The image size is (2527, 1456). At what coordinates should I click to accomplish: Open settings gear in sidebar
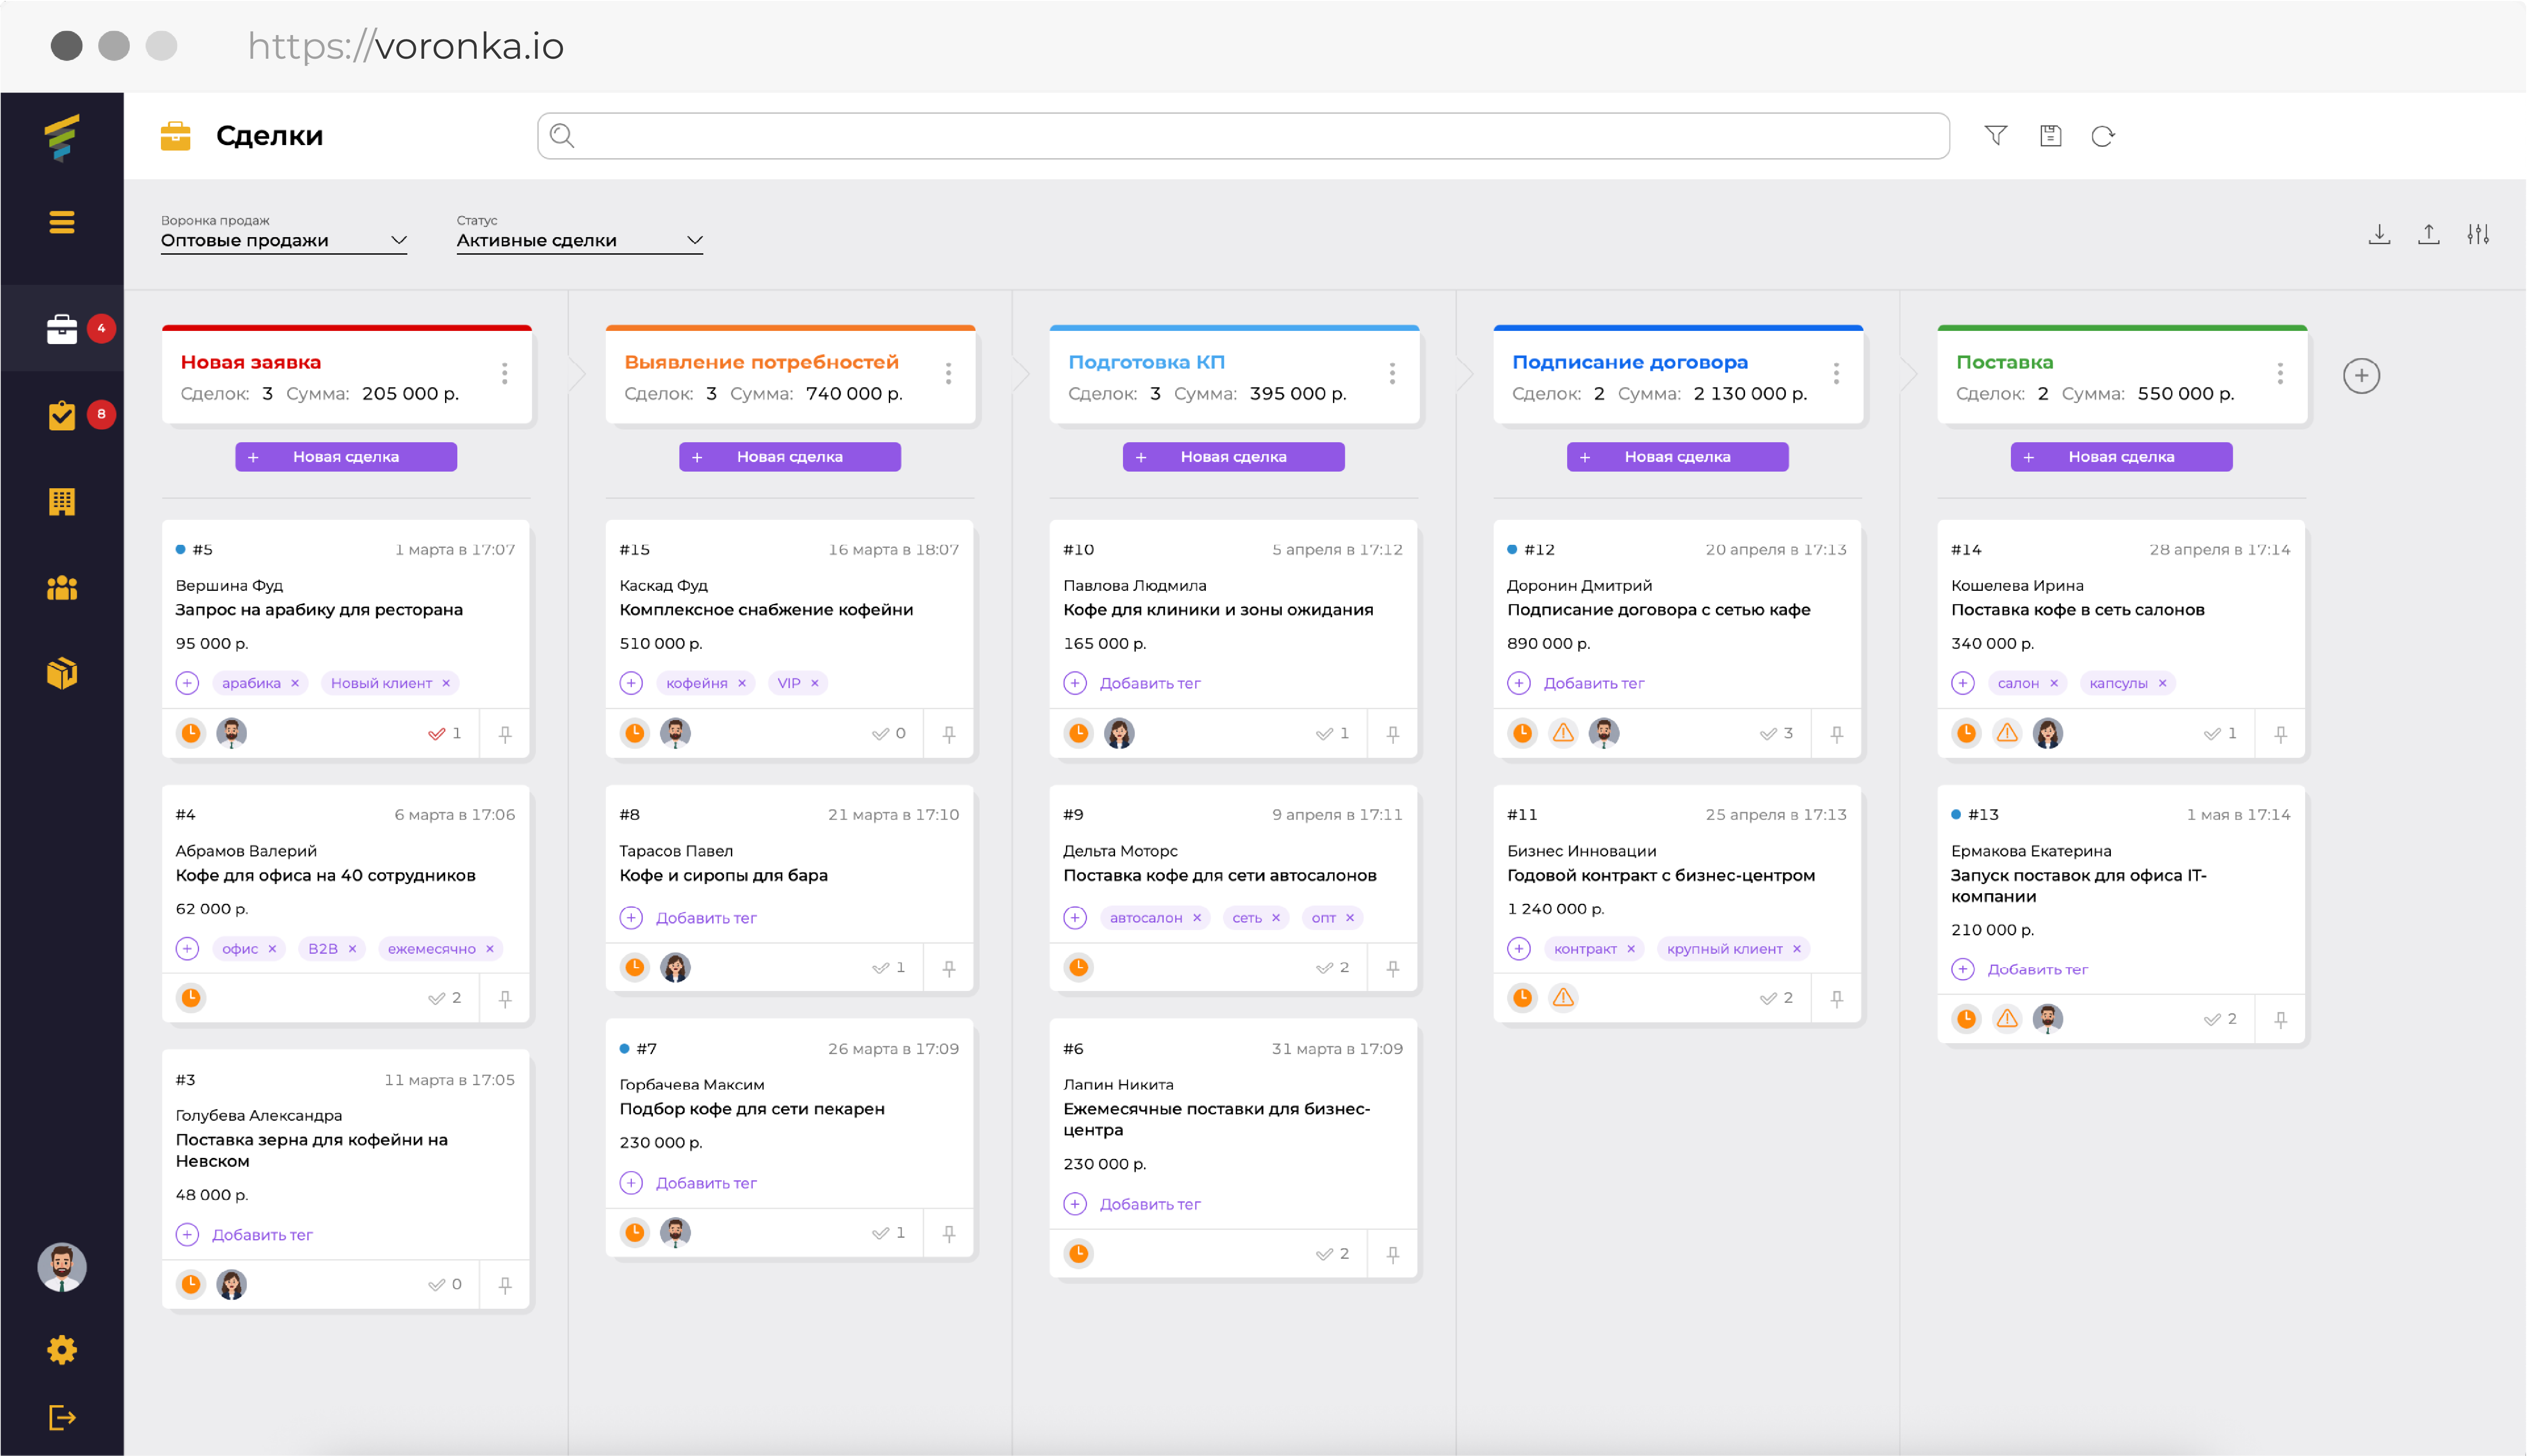tap(62, 1350)
